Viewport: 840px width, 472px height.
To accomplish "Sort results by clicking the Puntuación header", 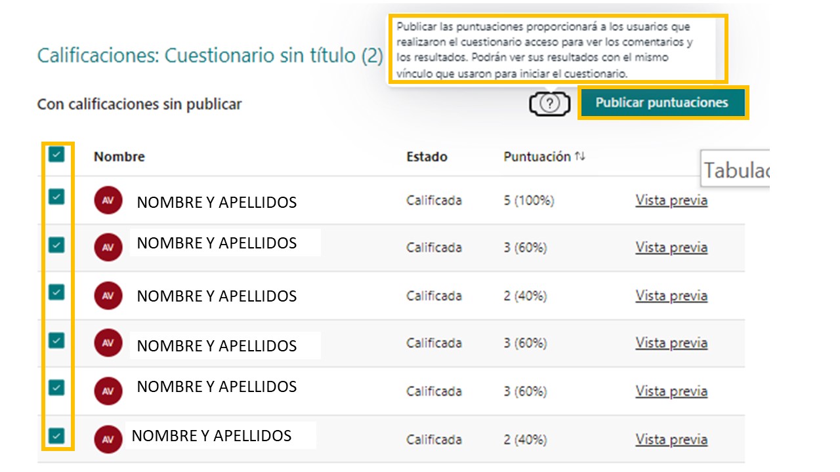I will click(x=538, y=157).
